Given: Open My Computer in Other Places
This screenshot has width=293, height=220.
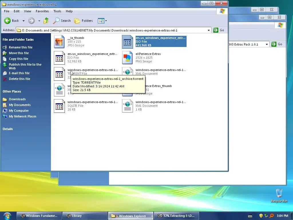Looking at the screenshot, I should point(19,111).
